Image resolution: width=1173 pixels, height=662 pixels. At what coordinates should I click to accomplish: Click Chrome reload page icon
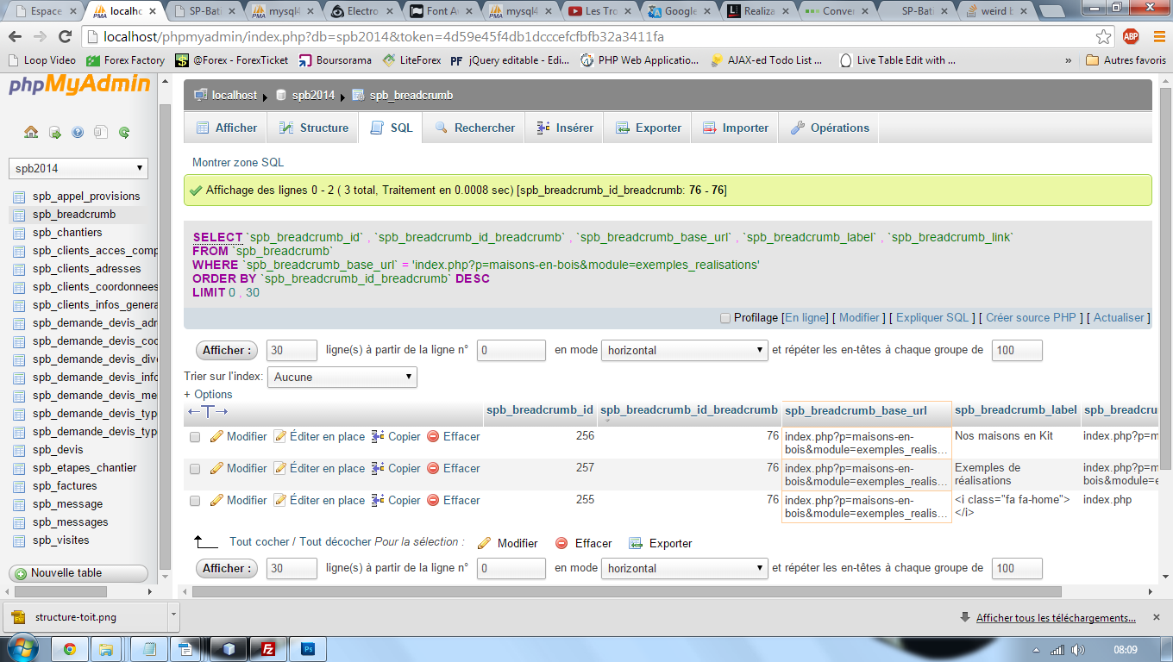66,37
